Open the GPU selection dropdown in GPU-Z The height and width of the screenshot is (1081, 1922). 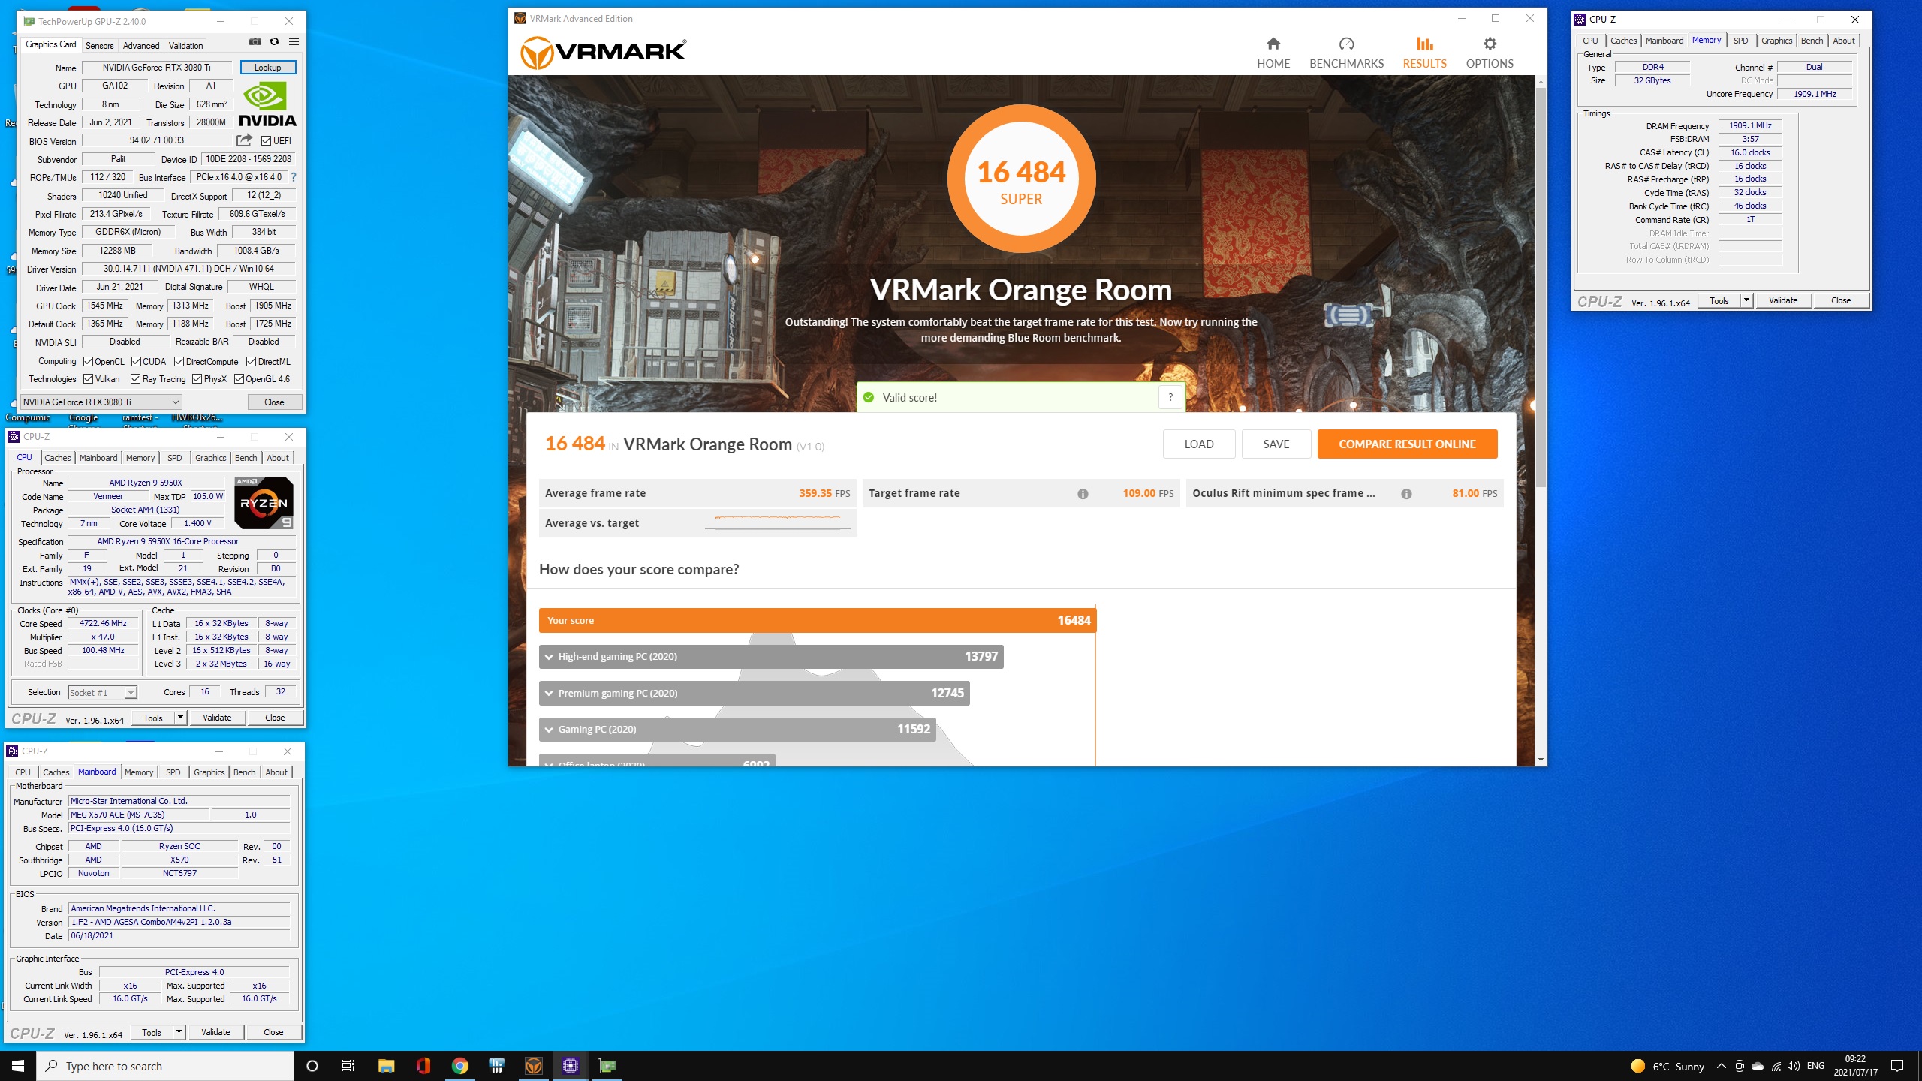click(101, 402)
